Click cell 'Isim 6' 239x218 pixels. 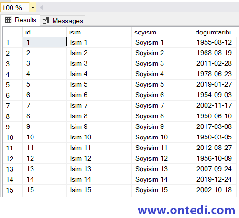coord(99,95)
